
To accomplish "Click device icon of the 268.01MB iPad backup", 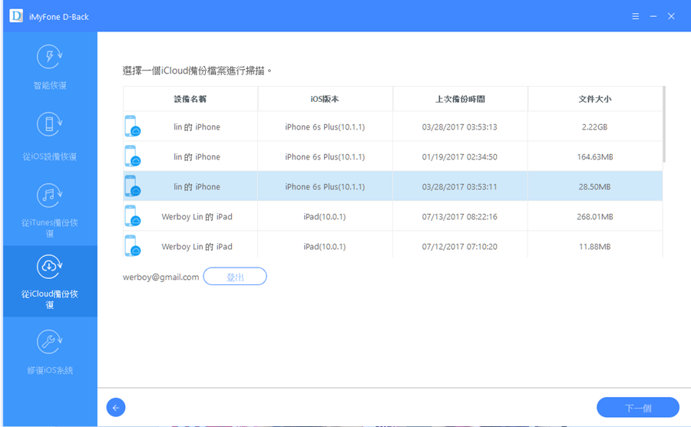I will 132,216.
